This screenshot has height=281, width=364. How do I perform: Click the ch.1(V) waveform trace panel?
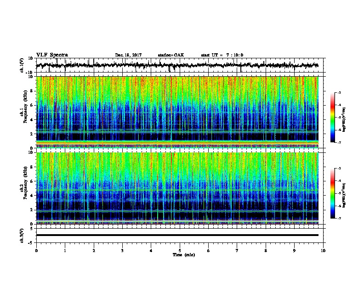(181, 65)
